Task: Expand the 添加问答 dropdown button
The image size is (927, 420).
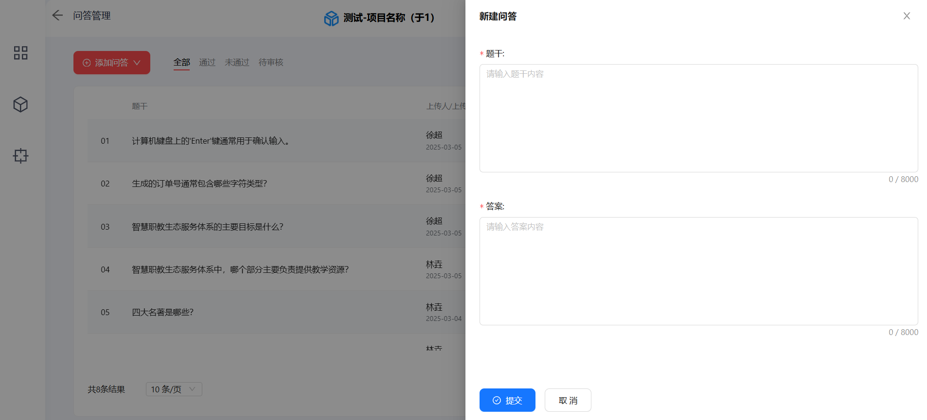Action: coord(112,63)
